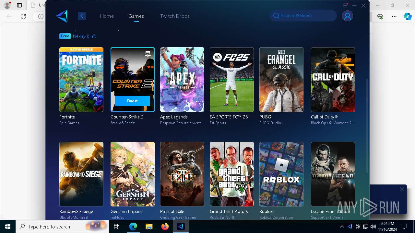This screenshot has height=233, width=415.
Task: Open Copilot in the browser window
Action: tap(408, 16)
